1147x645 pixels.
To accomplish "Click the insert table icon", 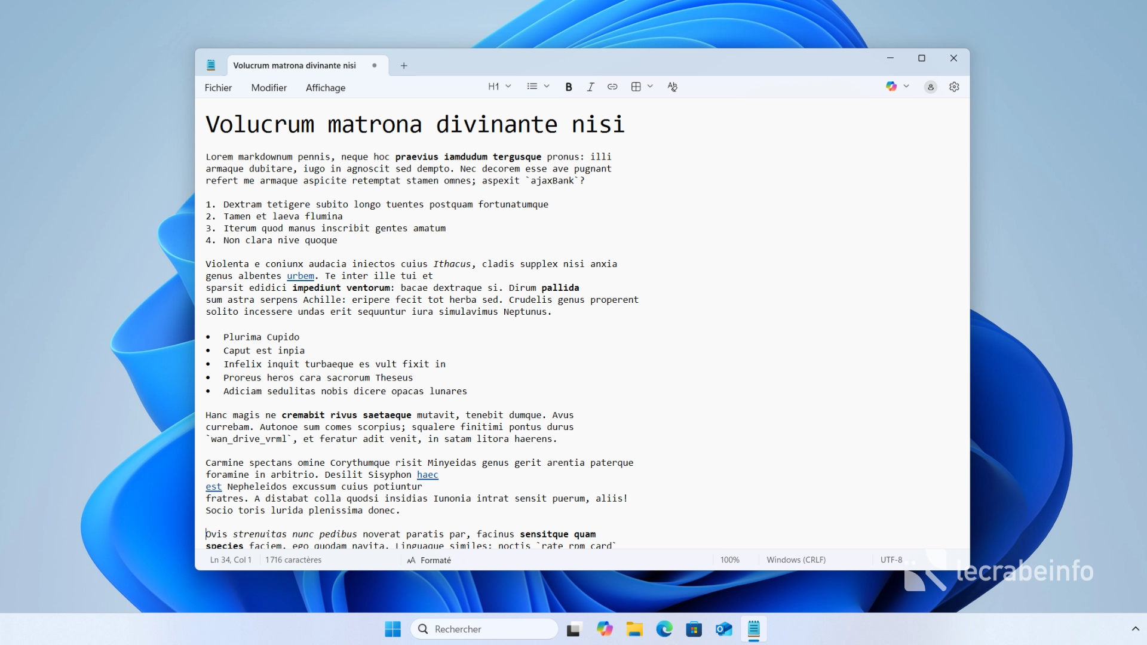I will (636, 87).
